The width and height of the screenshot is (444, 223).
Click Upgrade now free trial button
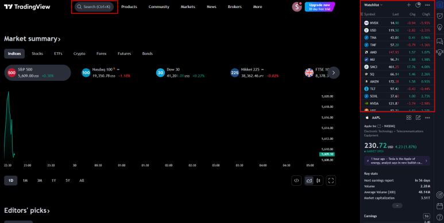tap(320, 7)
